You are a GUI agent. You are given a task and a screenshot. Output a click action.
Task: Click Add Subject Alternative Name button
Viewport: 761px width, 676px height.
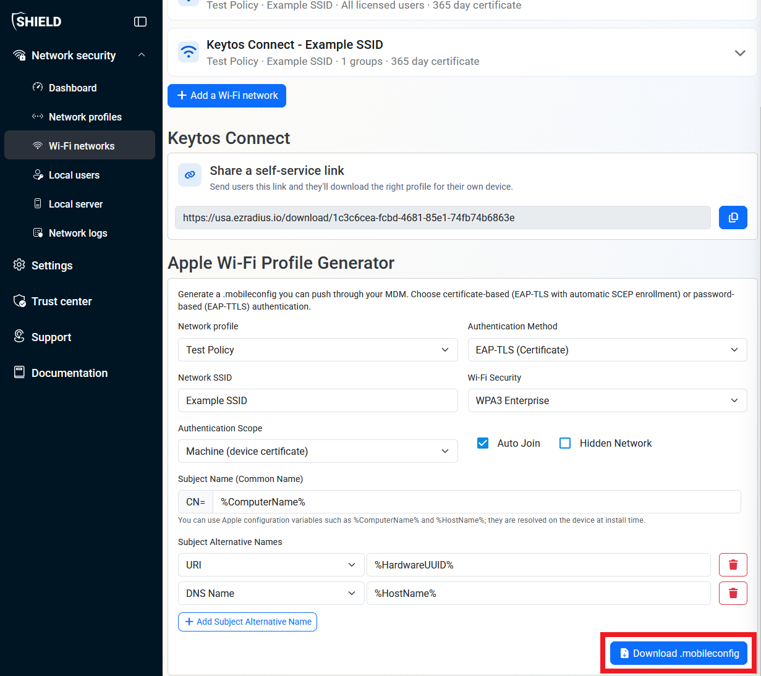click(247, 622)
